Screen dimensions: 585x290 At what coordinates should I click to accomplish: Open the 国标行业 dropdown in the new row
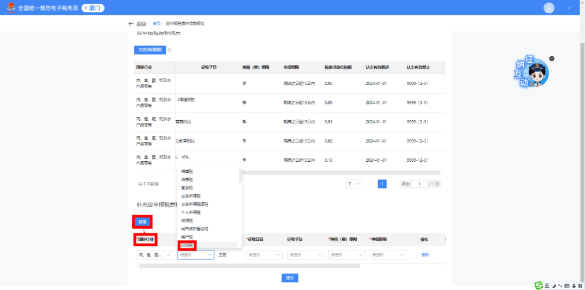tap(154, 255)
